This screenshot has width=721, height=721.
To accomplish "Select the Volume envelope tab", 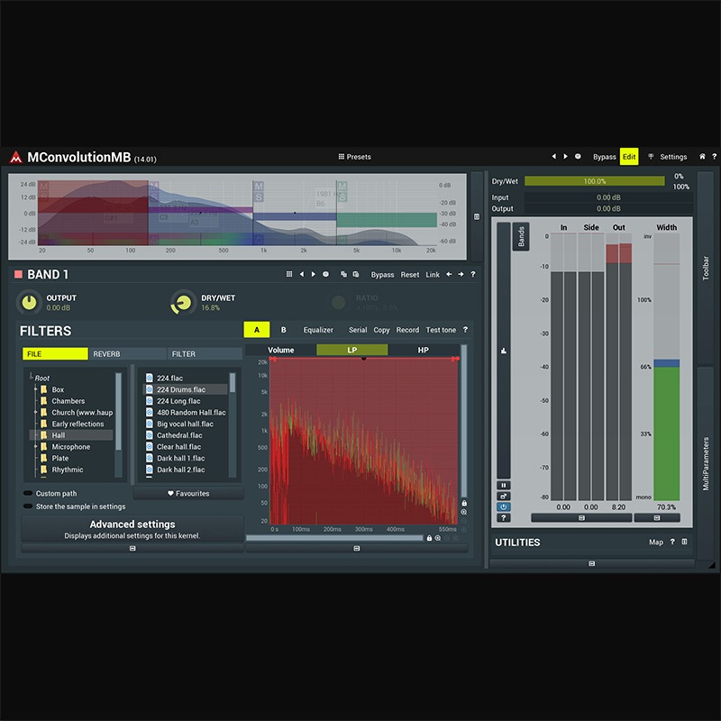I will click(281, 350).
